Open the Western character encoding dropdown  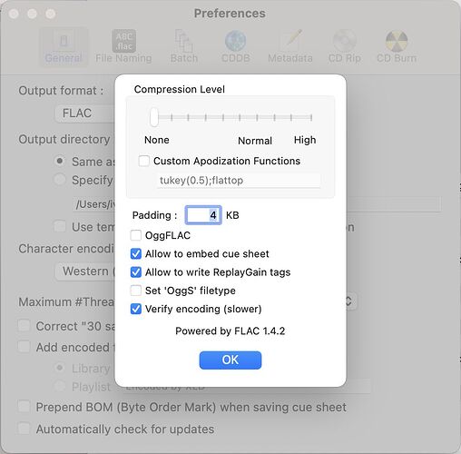[85, 271]
